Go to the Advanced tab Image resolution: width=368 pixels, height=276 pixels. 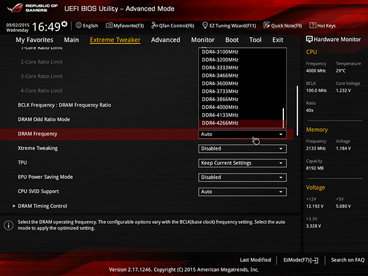coord(166,40)
